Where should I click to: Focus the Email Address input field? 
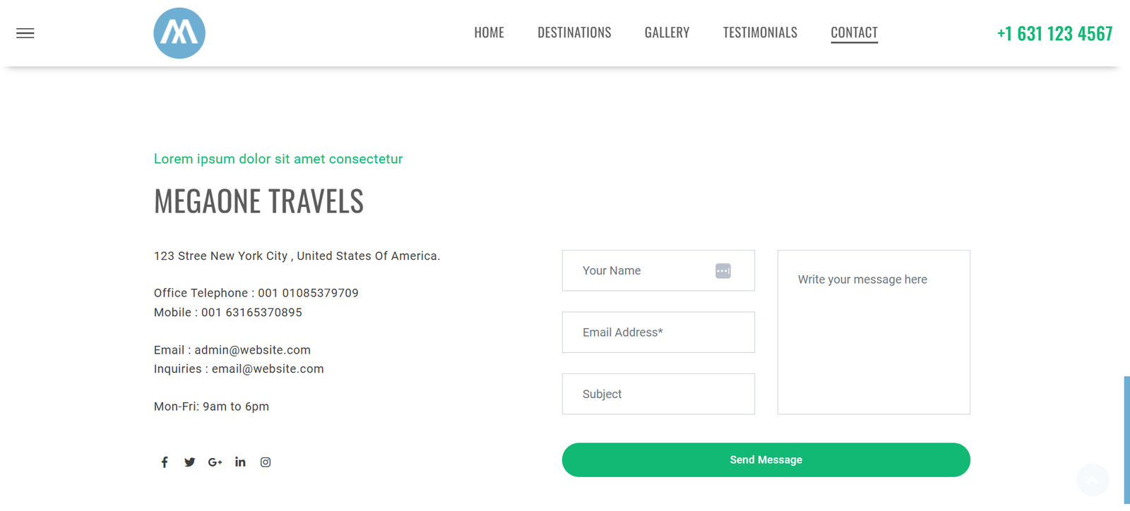pos(658,332)
